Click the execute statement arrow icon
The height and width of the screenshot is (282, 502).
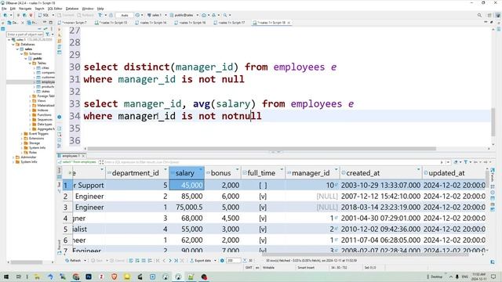click(60, 30)
